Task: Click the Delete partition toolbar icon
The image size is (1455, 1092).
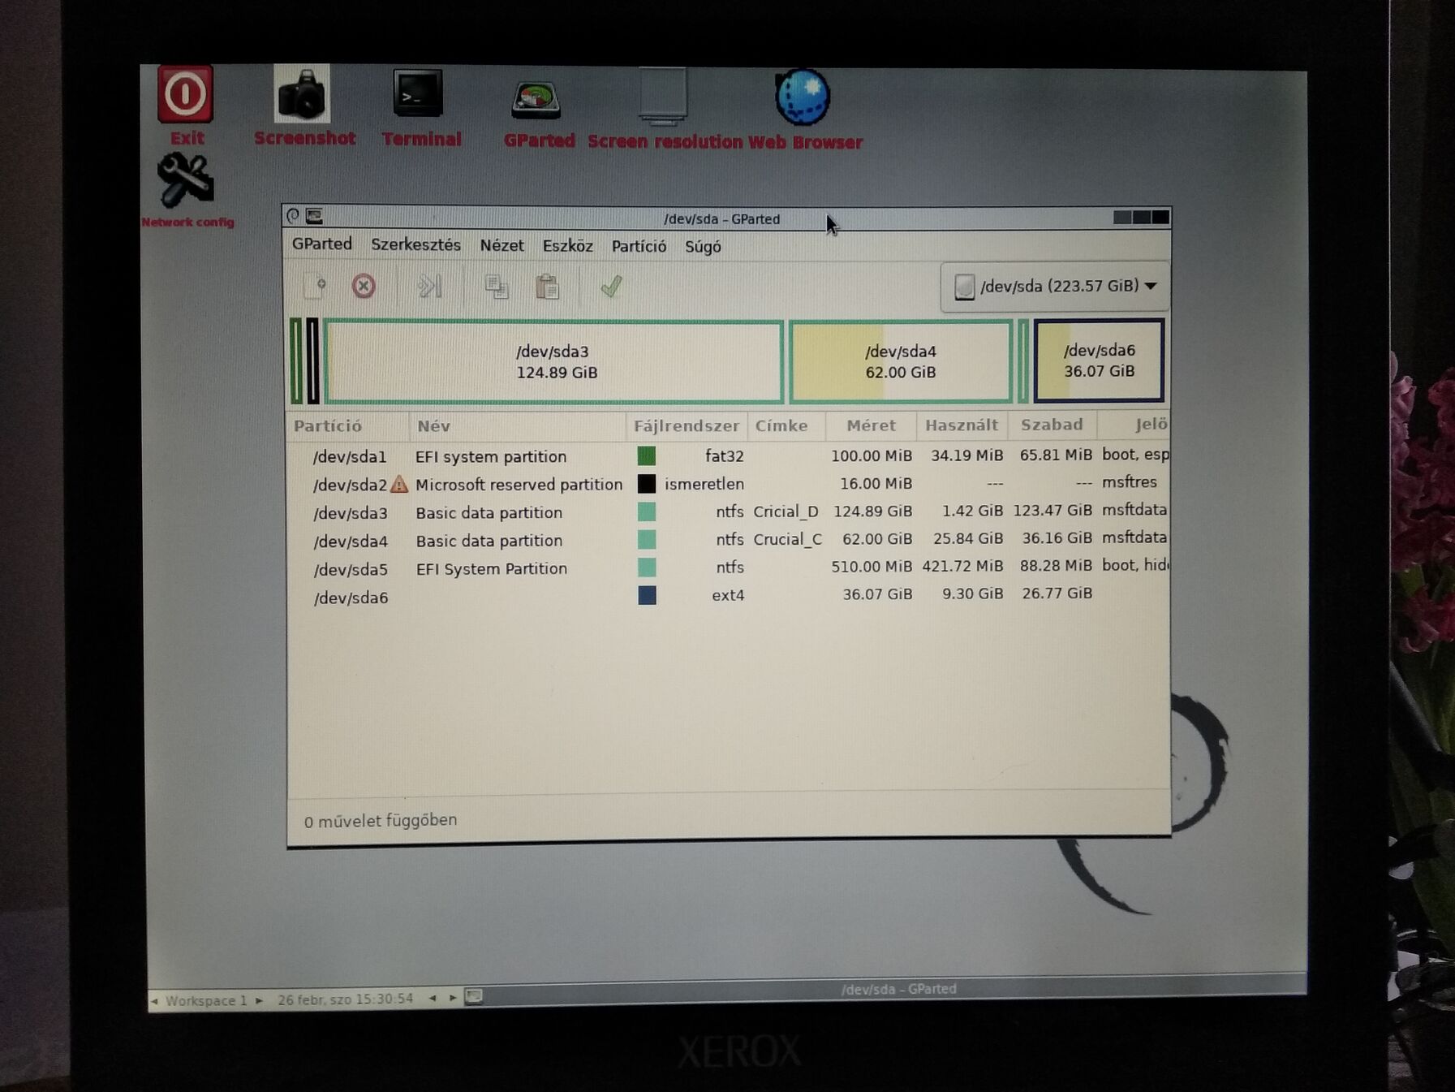Action: tap(364, 286)
